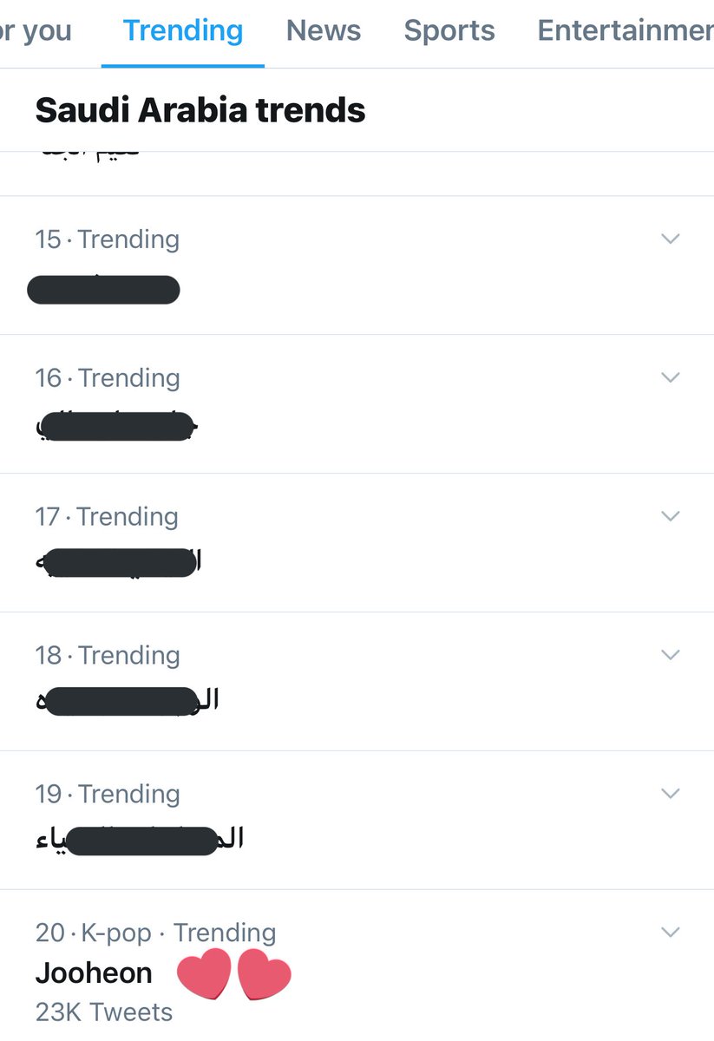The height and width of the screenshot is (1041, 714).
Task: Open the number 18 trending topic
Action: [x=357, y=682]
